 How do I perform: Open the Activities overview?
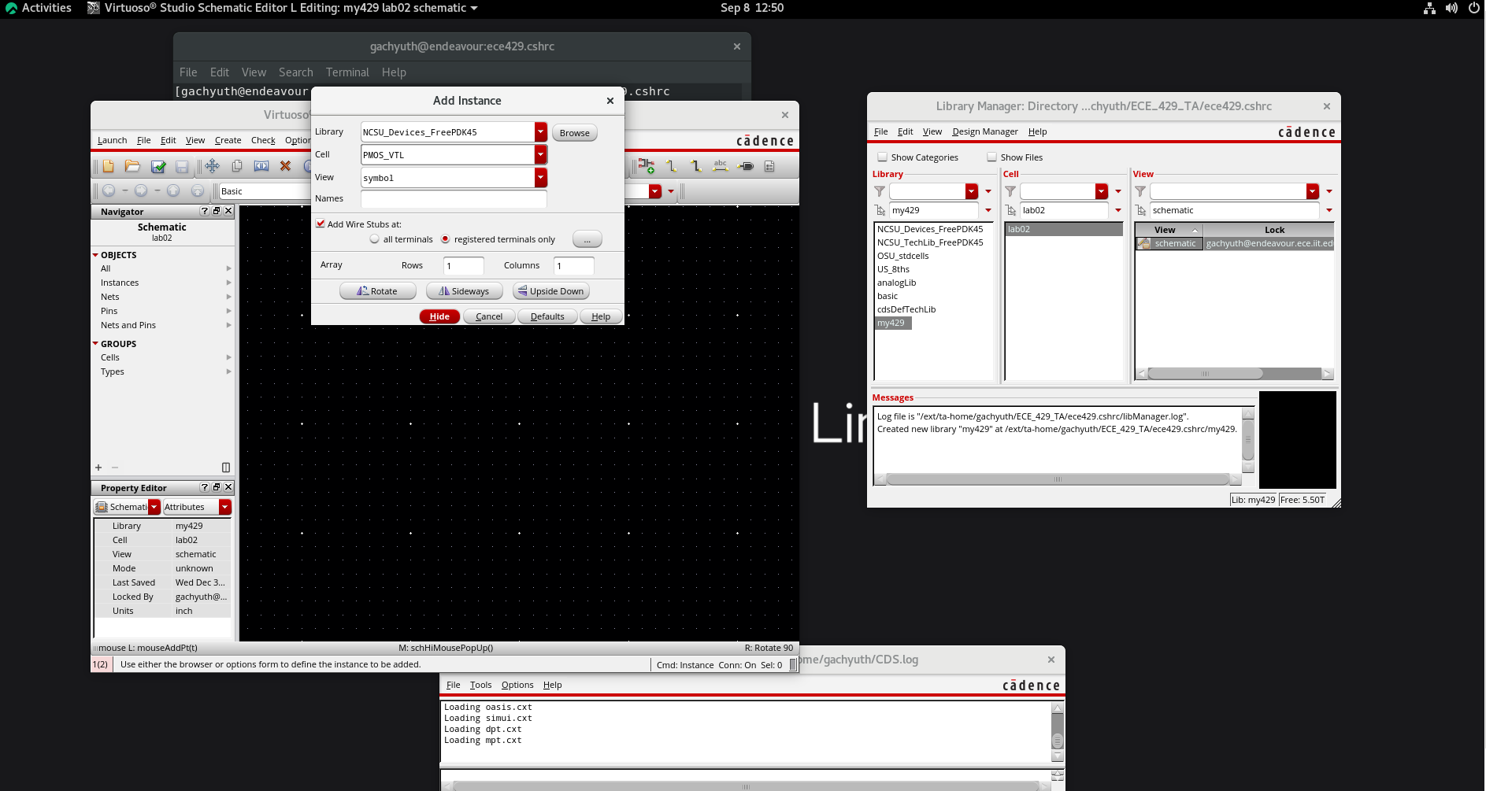point(39,8)
